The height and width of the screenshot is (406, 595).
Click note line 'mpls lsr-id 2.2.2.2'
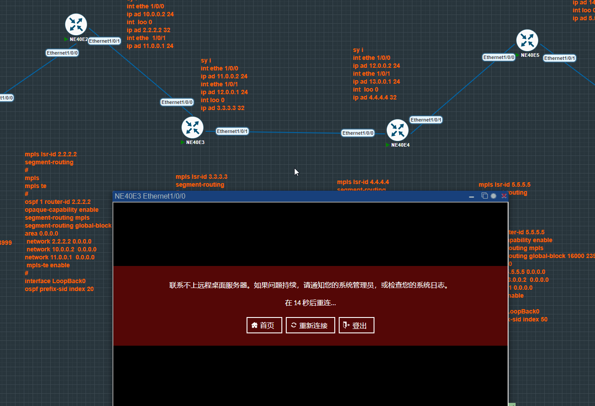coord(51,155)
